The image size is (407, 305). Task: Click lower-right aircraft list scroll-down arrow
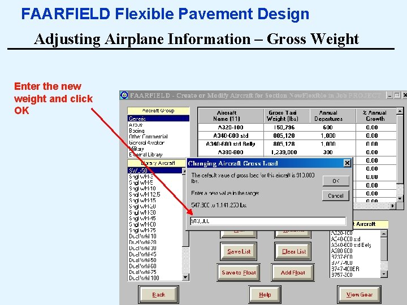384,274
